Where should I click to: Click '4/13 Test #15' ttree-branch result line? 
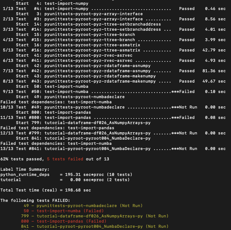(114, 40)
